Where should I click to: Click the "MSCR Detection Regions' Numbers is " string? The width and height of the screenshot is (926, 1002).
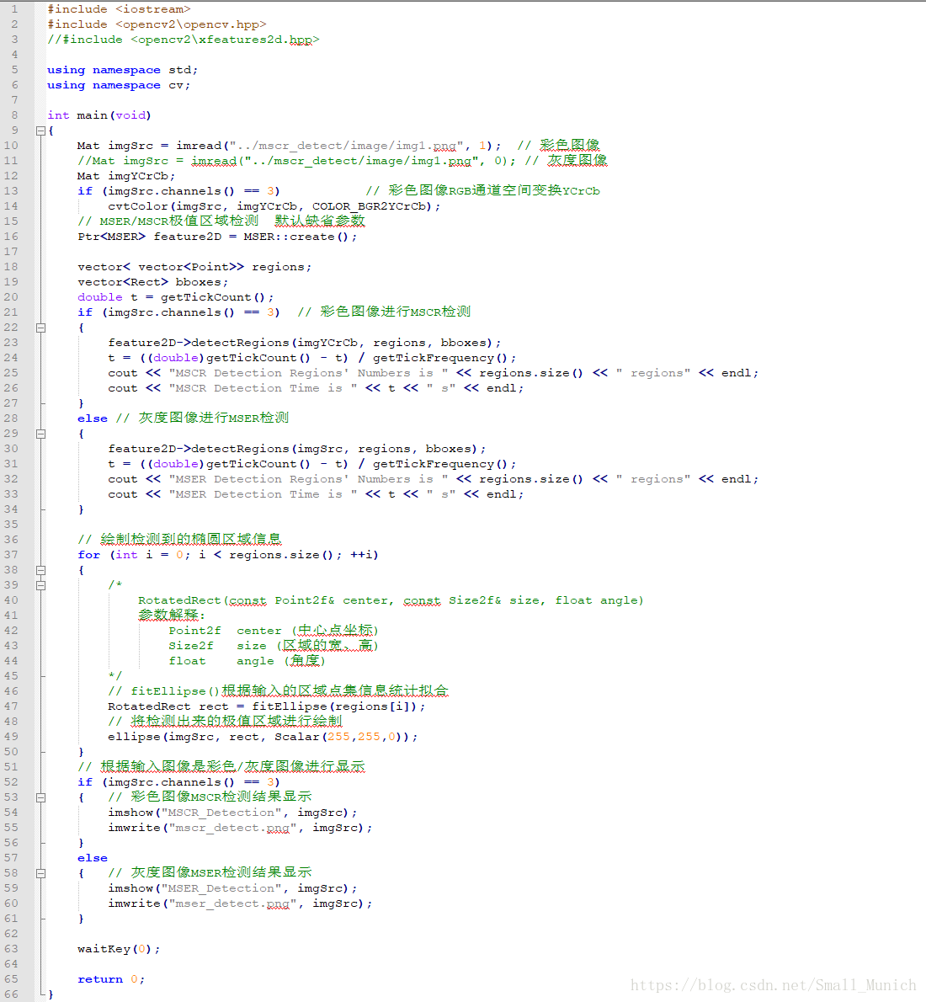308,372
